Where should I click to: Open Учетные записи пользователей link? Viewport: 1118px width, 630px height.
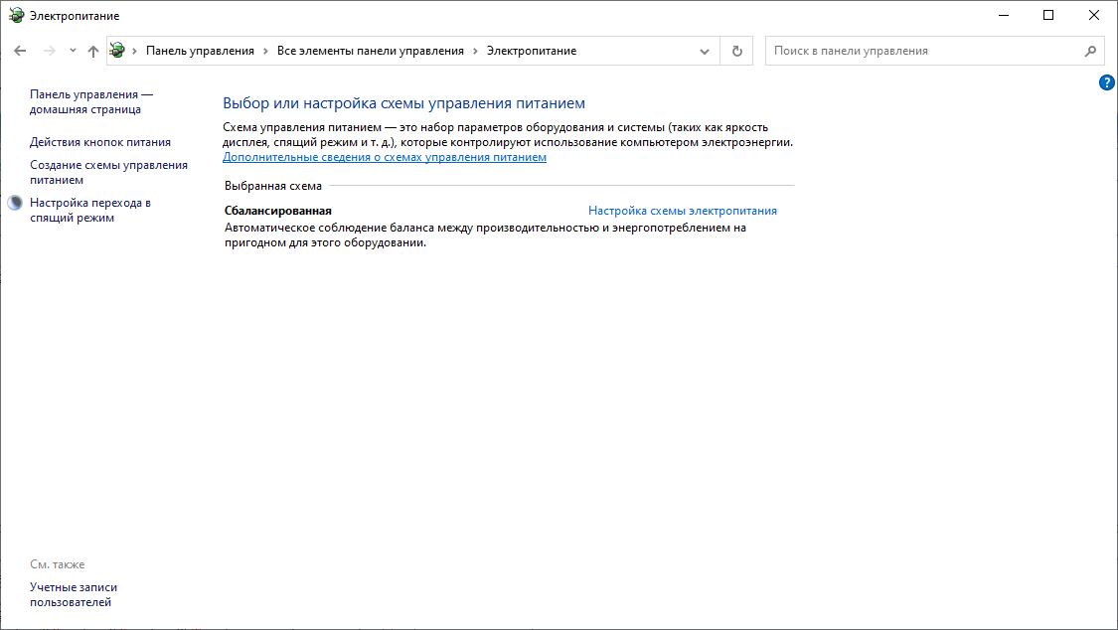click(74, 594)
